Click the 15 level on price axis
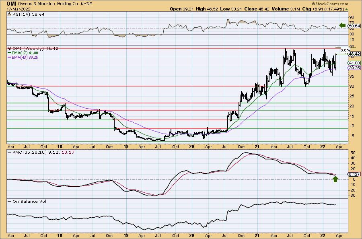 tap(352, 116)
